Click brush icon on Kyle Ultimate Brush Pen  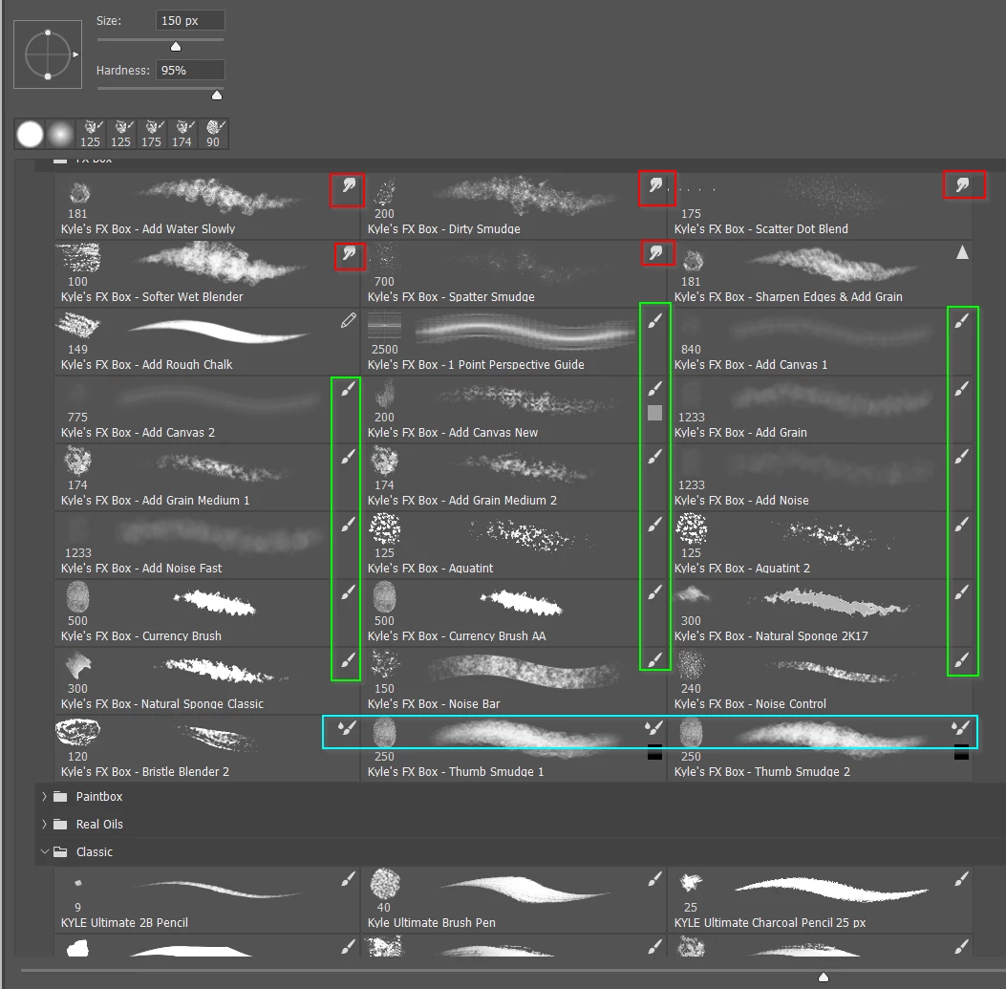(x=654, y=879)
